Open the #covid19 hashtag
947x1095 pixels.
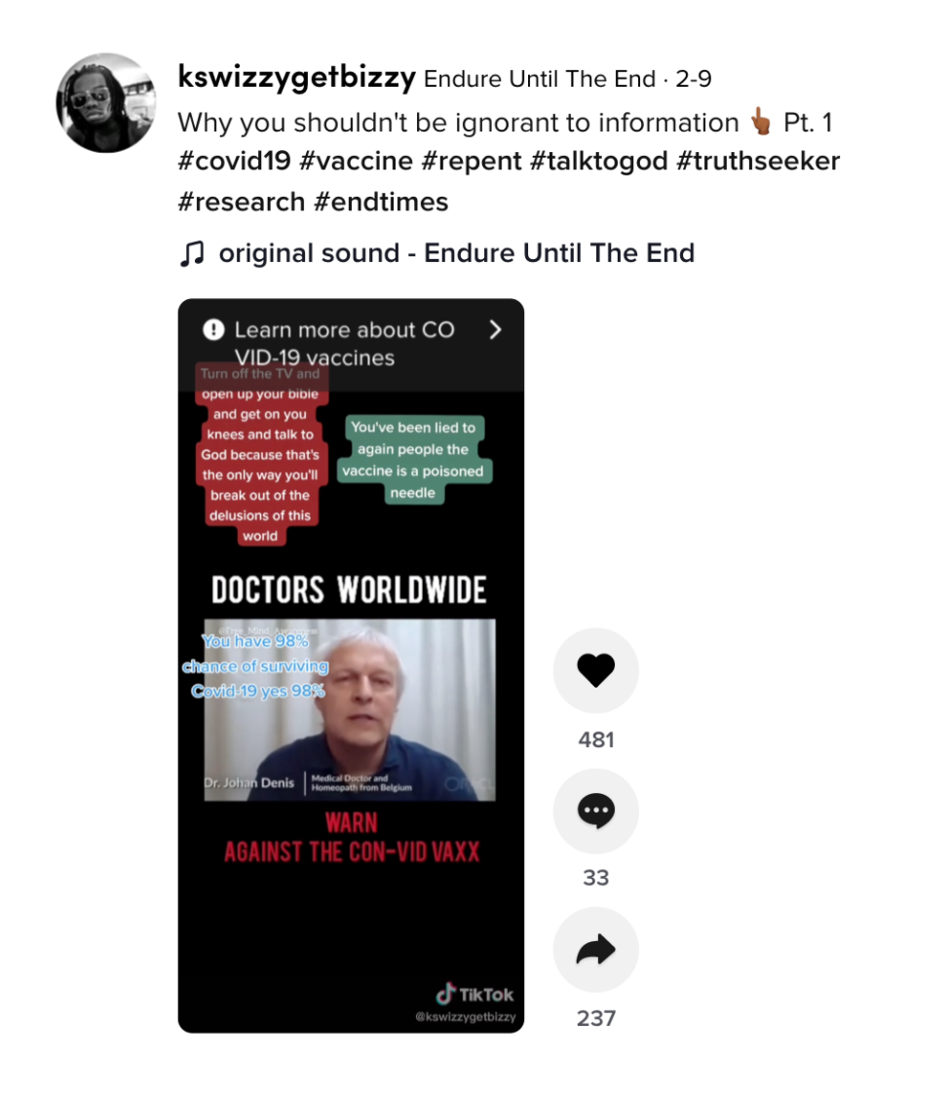pyautogui.click(x=234, y=162)
